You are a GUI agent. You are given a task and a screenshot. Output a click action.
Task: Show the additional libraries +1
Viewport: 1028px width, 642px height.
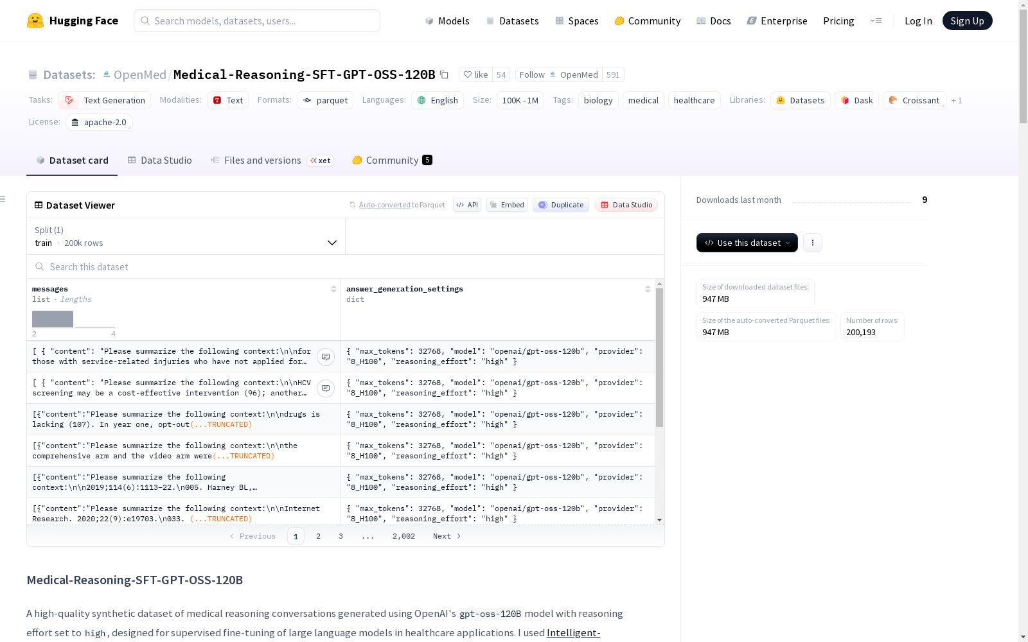(x=957, y=100)
